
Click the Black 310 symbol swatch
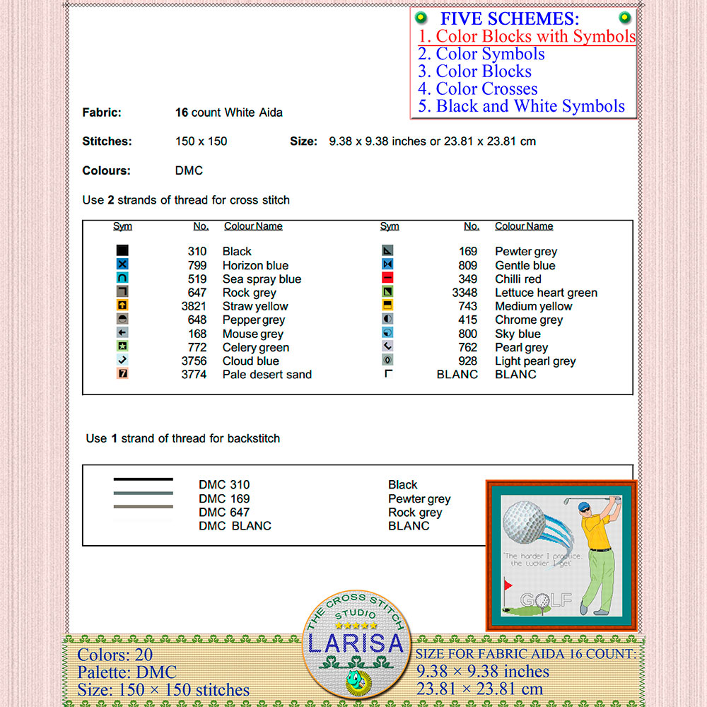[122, 250]
